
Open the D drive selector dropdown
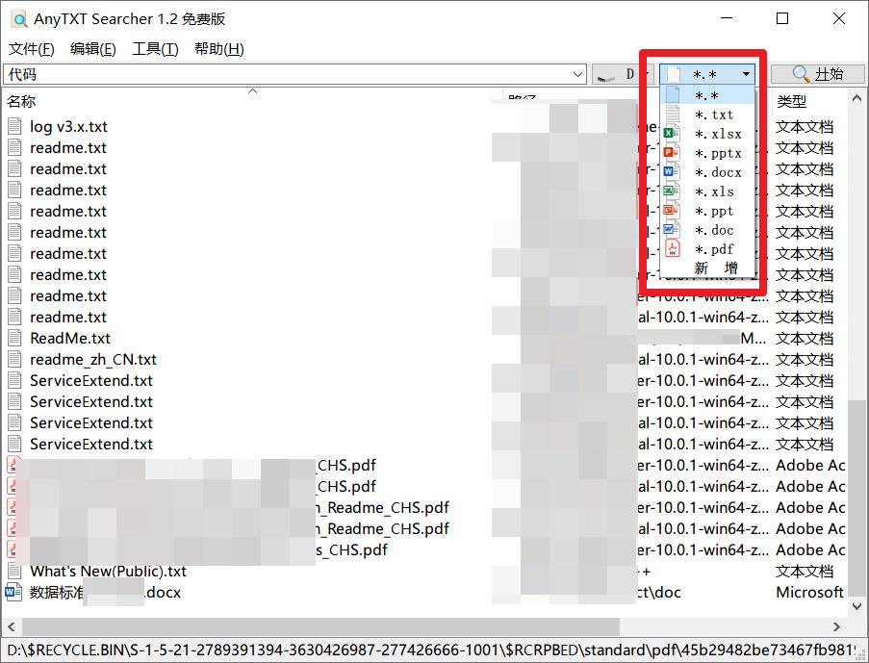(623, 74)
